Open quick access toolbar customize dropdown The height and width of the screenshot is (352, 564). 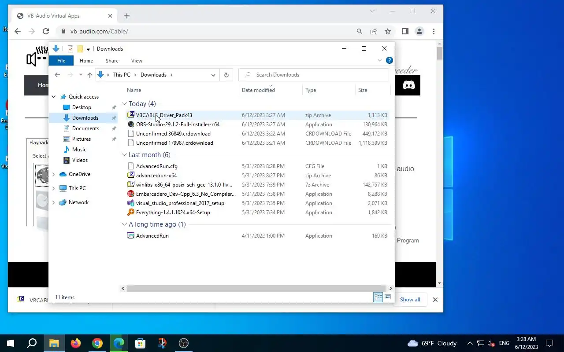pyautogui.click(x=88, y=49)
